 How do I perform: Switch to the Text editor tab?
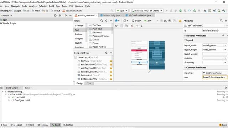[89, 83]
